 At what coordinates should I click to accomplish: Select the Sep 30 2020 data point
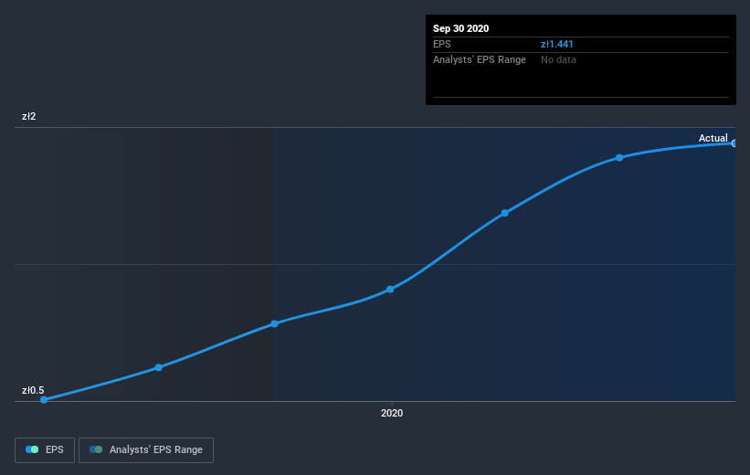click(x=734, y=143)
